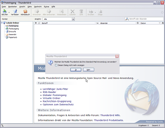This screenshot has width=165, height=128.
Task: Open the Thunderbird Produktseite link
Action: click(108, 120)
